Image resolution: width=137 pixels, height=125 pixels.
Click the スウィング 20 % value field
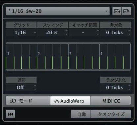(x=52, y=33)
